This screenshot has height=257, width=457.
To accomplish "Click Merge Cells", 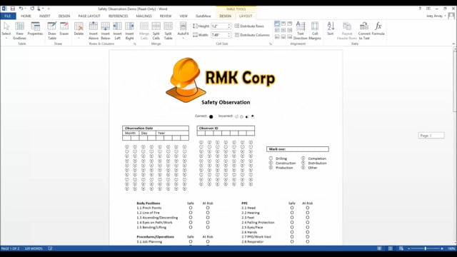I will click(144, 30).
